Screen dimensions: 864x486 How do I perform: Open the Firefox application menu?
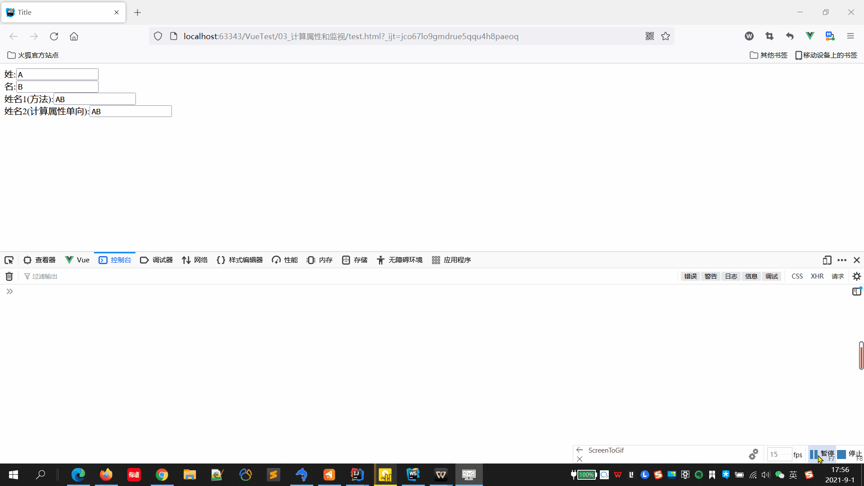(850, 36)
